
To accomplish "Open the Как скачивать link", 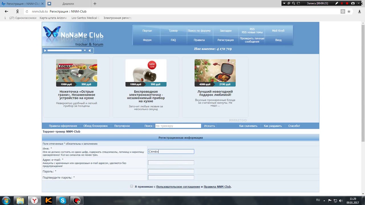I will coord(248,126).
